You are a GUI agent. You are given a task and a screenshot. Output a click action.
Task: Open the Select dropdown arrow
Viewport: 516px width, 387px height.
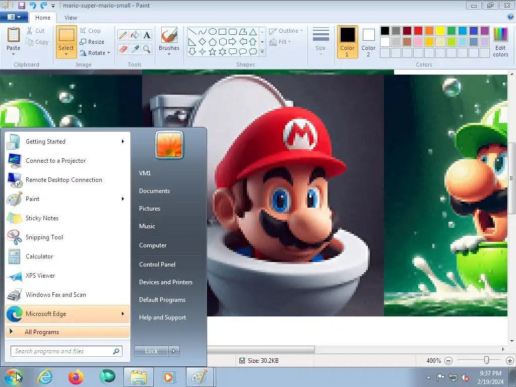click(x=66, y=54)
